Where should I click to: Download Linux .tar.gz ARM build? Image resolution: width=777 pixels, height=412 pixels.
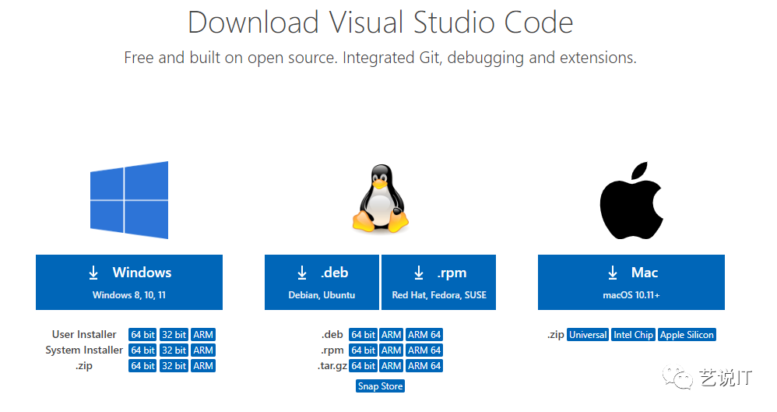click(x=391, y=366)
